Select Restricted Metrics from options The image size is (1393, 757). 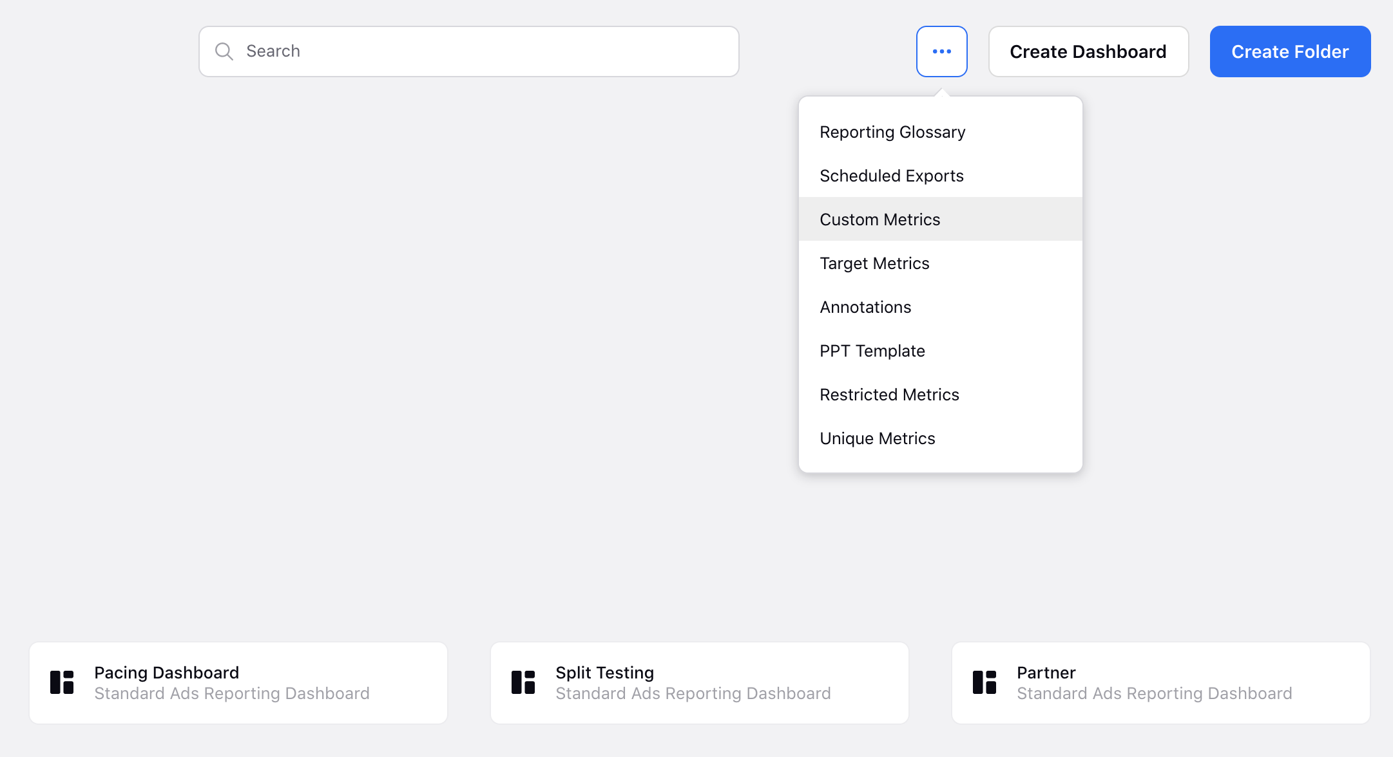[x=889, y=393]
